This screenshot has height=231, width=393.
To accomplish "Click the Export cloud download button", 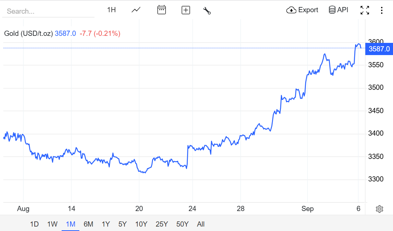I will pyautogui.click(x=302, y=10).
